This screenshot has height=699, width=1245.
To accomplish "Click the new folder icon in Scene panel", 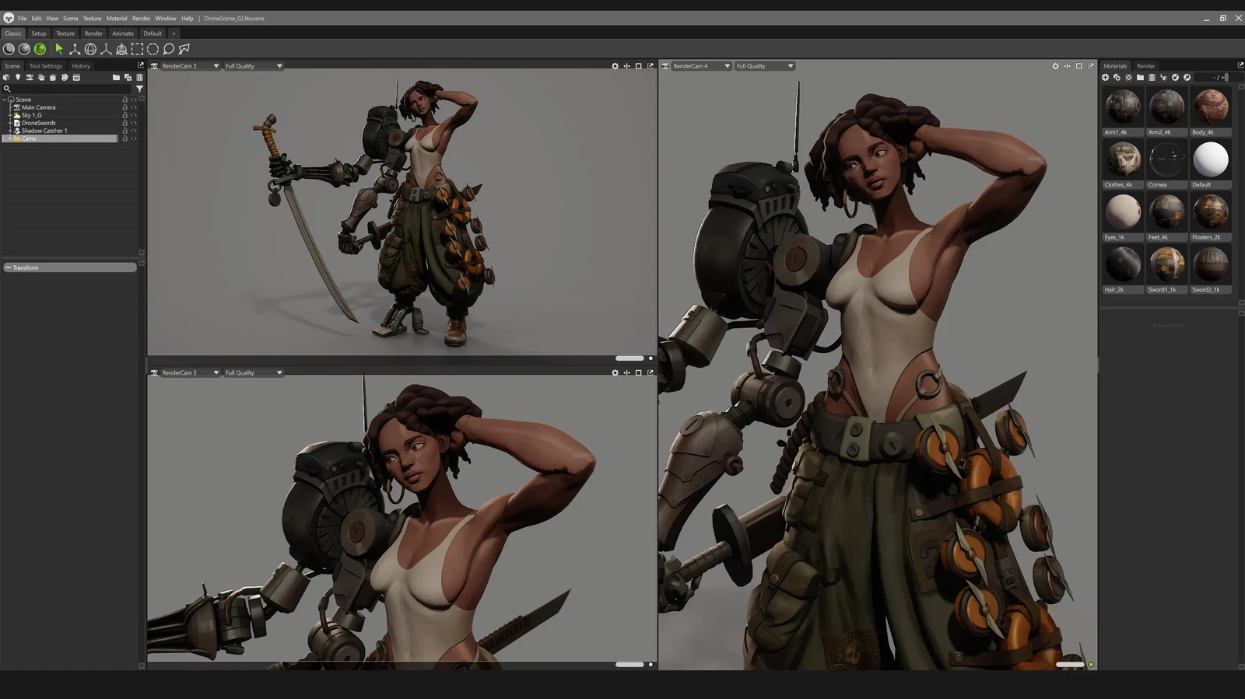I will tap(116, 78).
